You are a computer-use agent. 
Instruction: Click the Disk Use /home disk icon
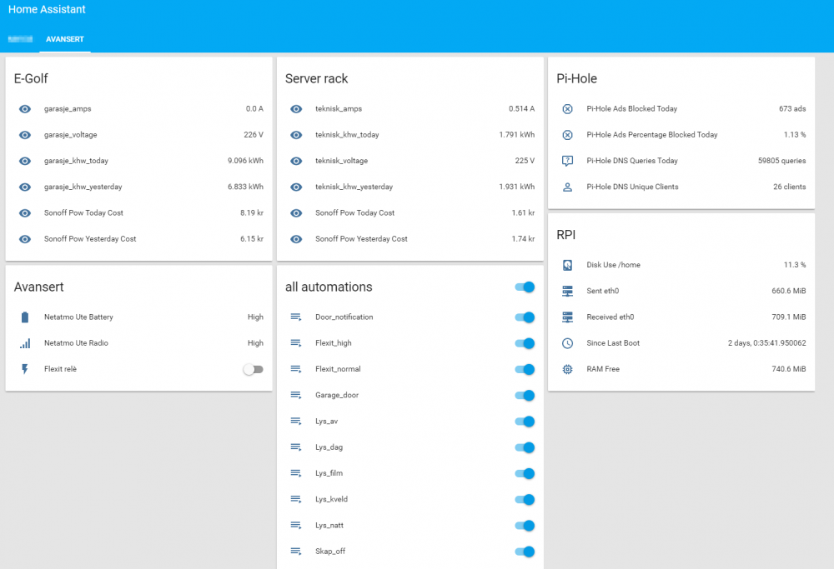pos(568,265)
